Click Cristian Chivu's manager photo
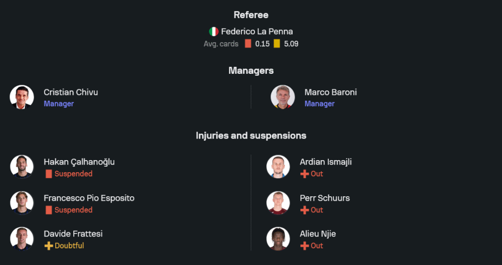Screen dimensions: 502x265 coord(22,97)
